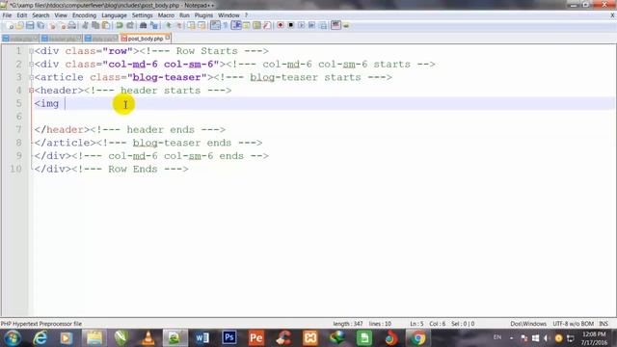
Task: Click 'Ln : 5' in the status bar
Action: 416,324
